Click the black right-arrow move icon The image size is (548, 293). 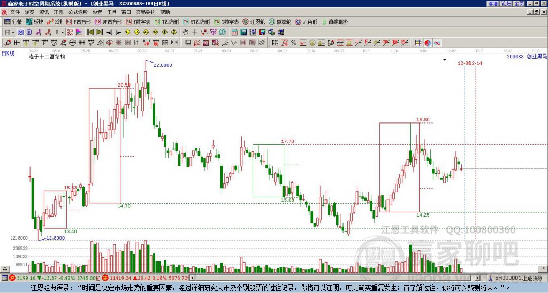coord(118,33)
